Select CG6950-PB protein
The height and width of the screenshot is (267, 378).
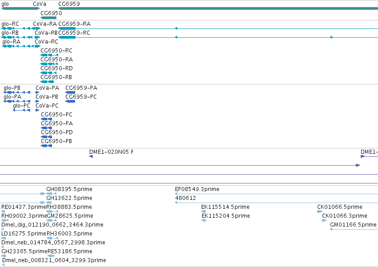click(x=46, y=146)
